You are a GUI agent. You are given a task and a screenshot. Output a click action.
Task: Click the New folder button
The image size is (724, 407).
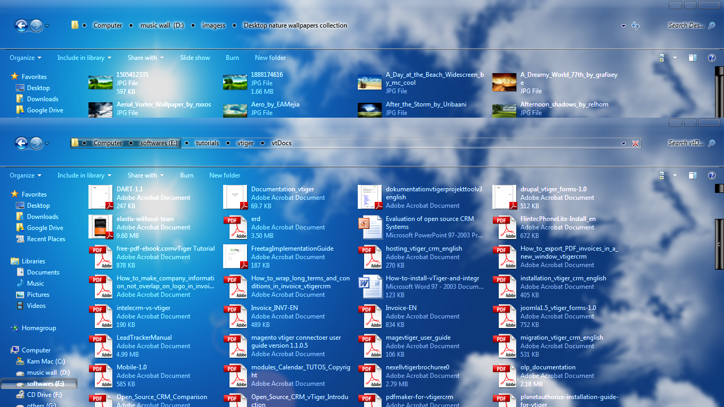pyautogui.click(x=225, y=175)
